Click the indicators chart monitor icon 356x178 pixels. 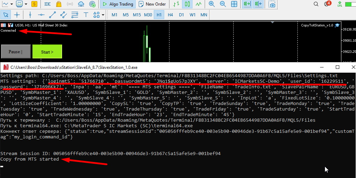click(x=20, y=4)
